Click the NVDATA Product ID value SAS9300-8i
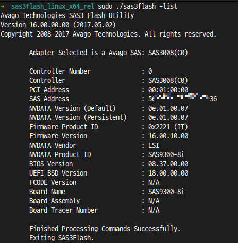Screen dimensions: 238x243 pyautogui.click(x=166, y=154)
